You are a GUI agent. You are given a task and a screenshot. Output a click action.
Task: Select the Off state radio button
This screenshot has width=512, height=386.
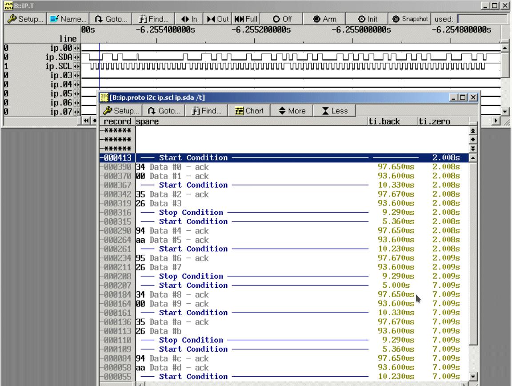coord(282,19)
